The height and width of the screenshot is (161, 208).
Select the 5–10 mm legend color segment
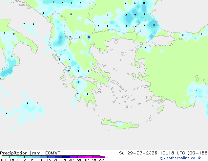click(x=36, y=157)
